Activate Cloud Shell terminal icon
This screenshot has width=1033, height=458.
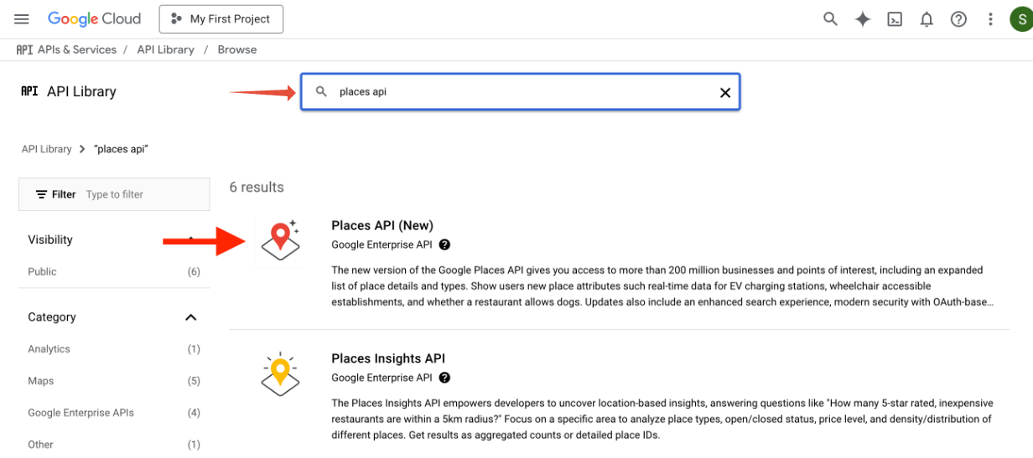point(895,18)
